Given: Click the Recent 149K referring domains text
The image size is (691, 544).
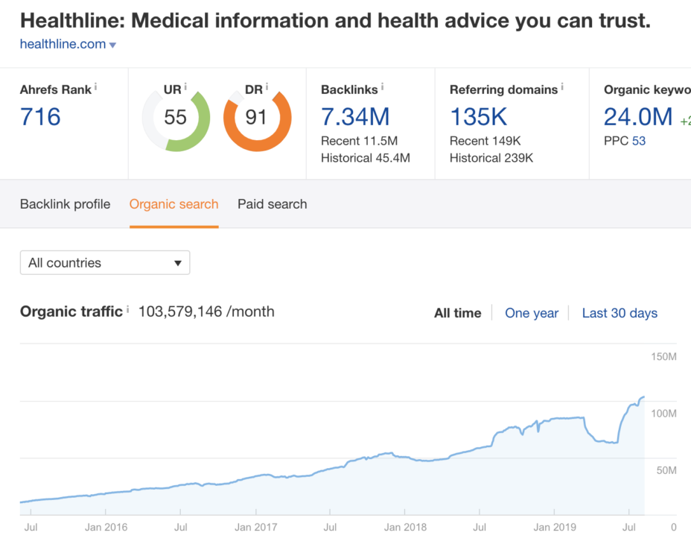Looking at the screenshot, I should (485, 141).
